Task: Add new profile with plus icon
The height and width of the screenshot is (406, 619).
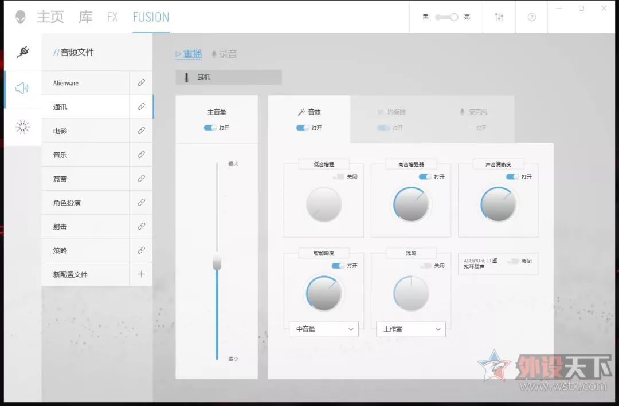Action: [141, 274]
